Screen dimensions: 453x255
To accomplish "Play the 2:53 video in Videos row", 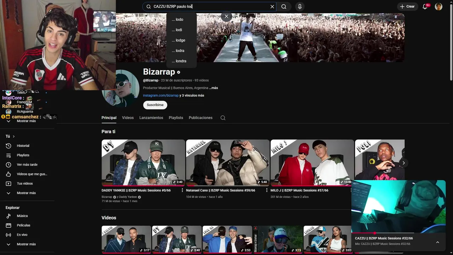I will (x=227, y=239).
